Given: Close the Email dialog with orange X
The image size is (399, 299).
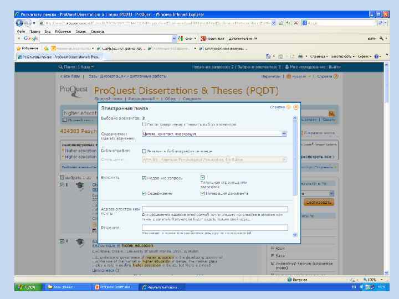Looking at the screenshot, I should pos(296,107).
